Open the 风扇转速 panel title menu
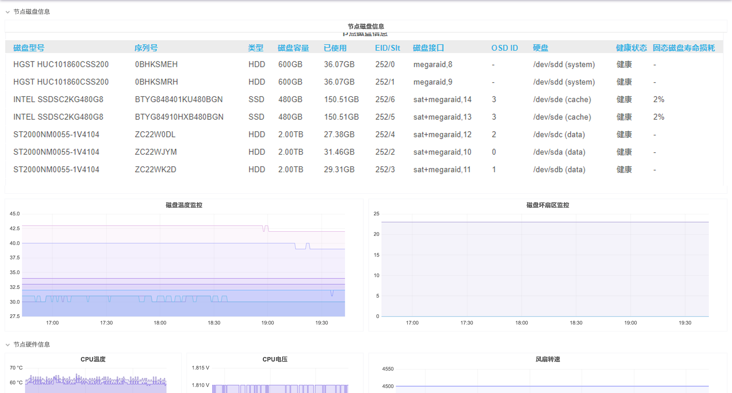732x393 pixels. (x=547, y=360)
